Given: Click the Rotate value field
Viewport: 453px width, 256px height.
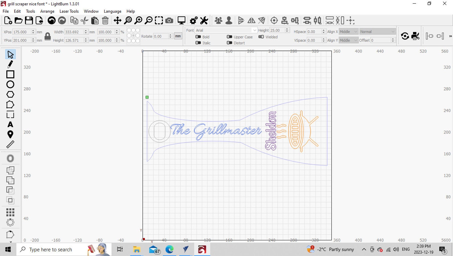Looking at the screenshot, I should [161, 36].
